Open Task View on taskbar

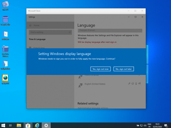coord(10,125)
